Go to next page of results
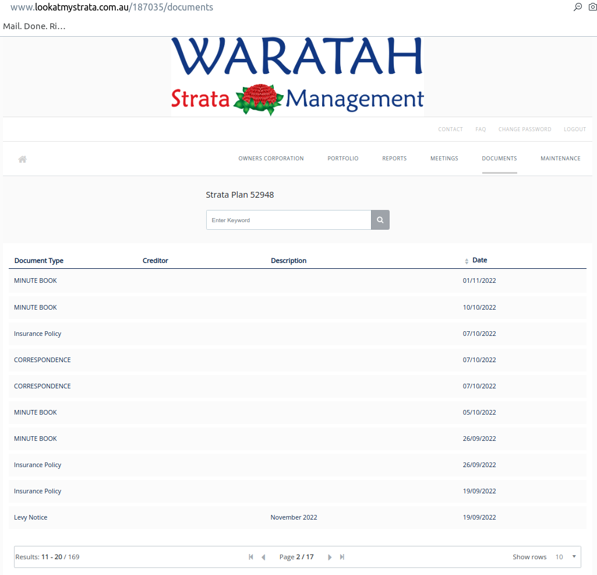The image size is (597, 575). click(x=330, y=557)
